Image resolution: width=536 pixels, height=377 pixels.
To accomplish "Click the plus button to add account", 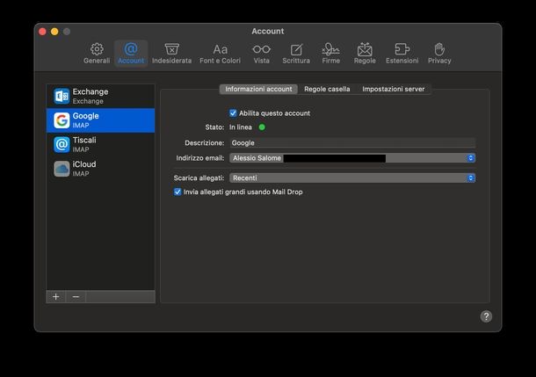I will [x=56, y=297].
